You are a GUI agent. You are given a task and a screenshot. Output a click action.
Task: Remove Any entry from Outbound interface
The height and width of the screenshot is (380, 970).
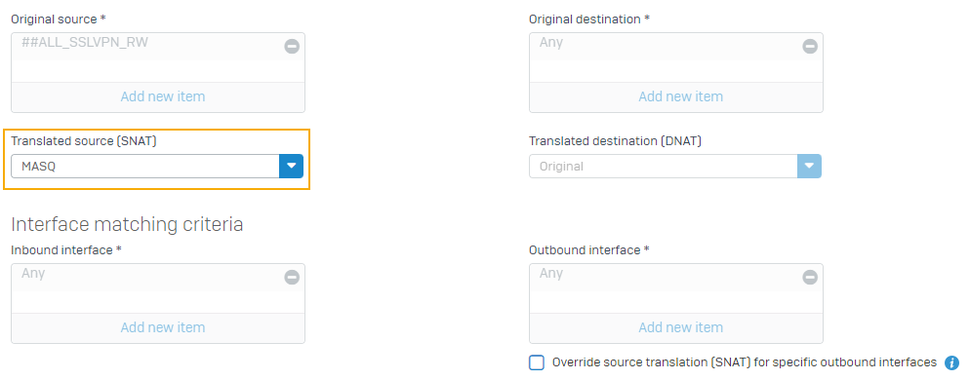(810, 278)
